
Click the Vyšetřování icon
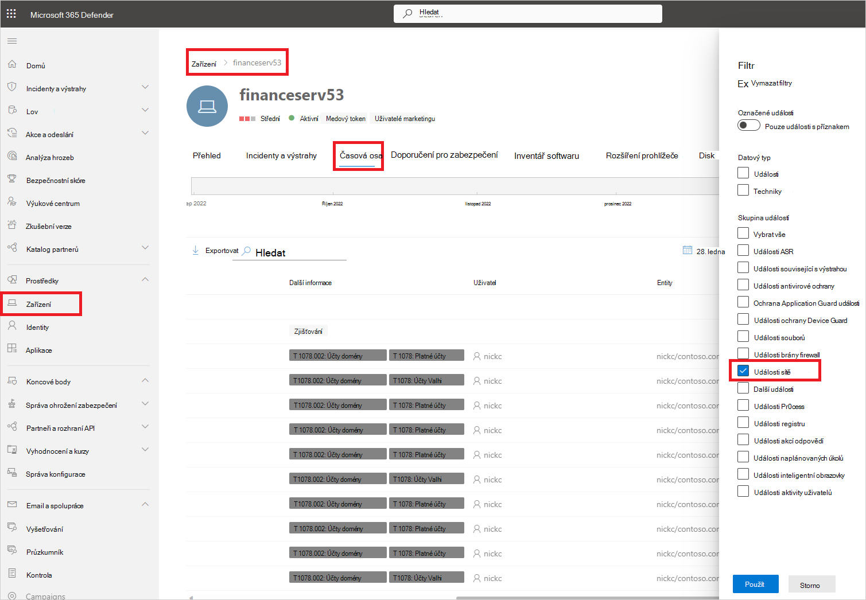(12, 528)
